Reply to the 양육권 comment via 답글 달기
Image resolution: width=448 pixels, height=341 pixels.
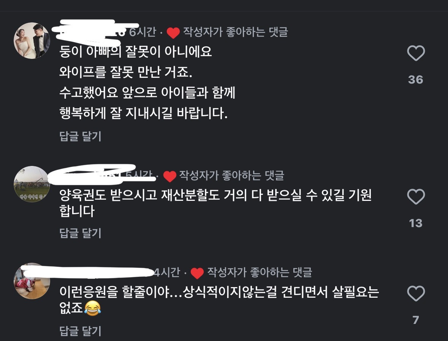[x=80, y=233]
